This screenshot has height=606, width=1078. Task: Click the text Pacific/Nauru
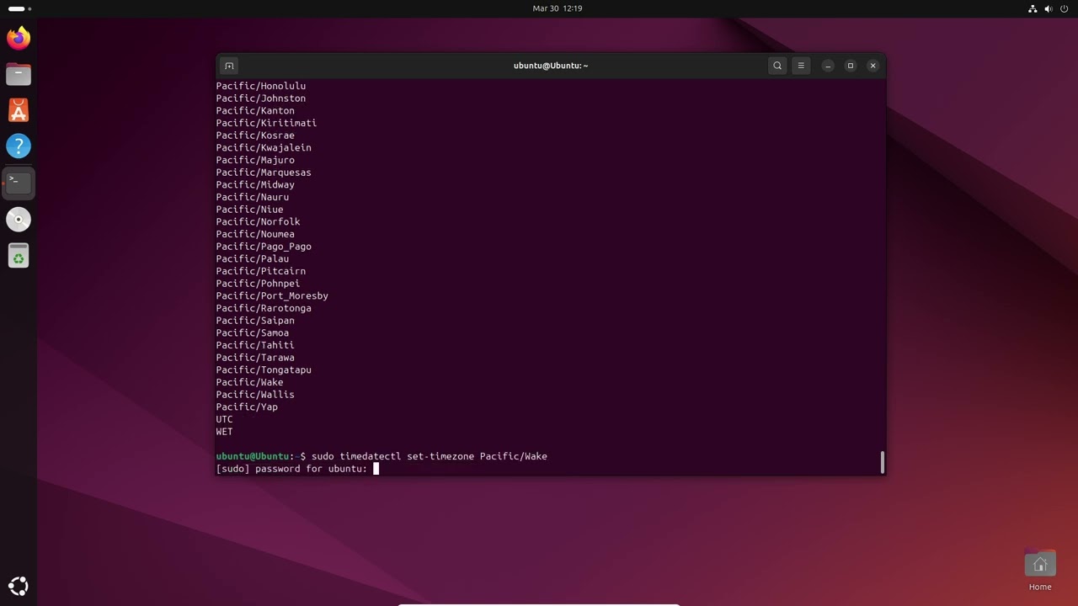252,197
